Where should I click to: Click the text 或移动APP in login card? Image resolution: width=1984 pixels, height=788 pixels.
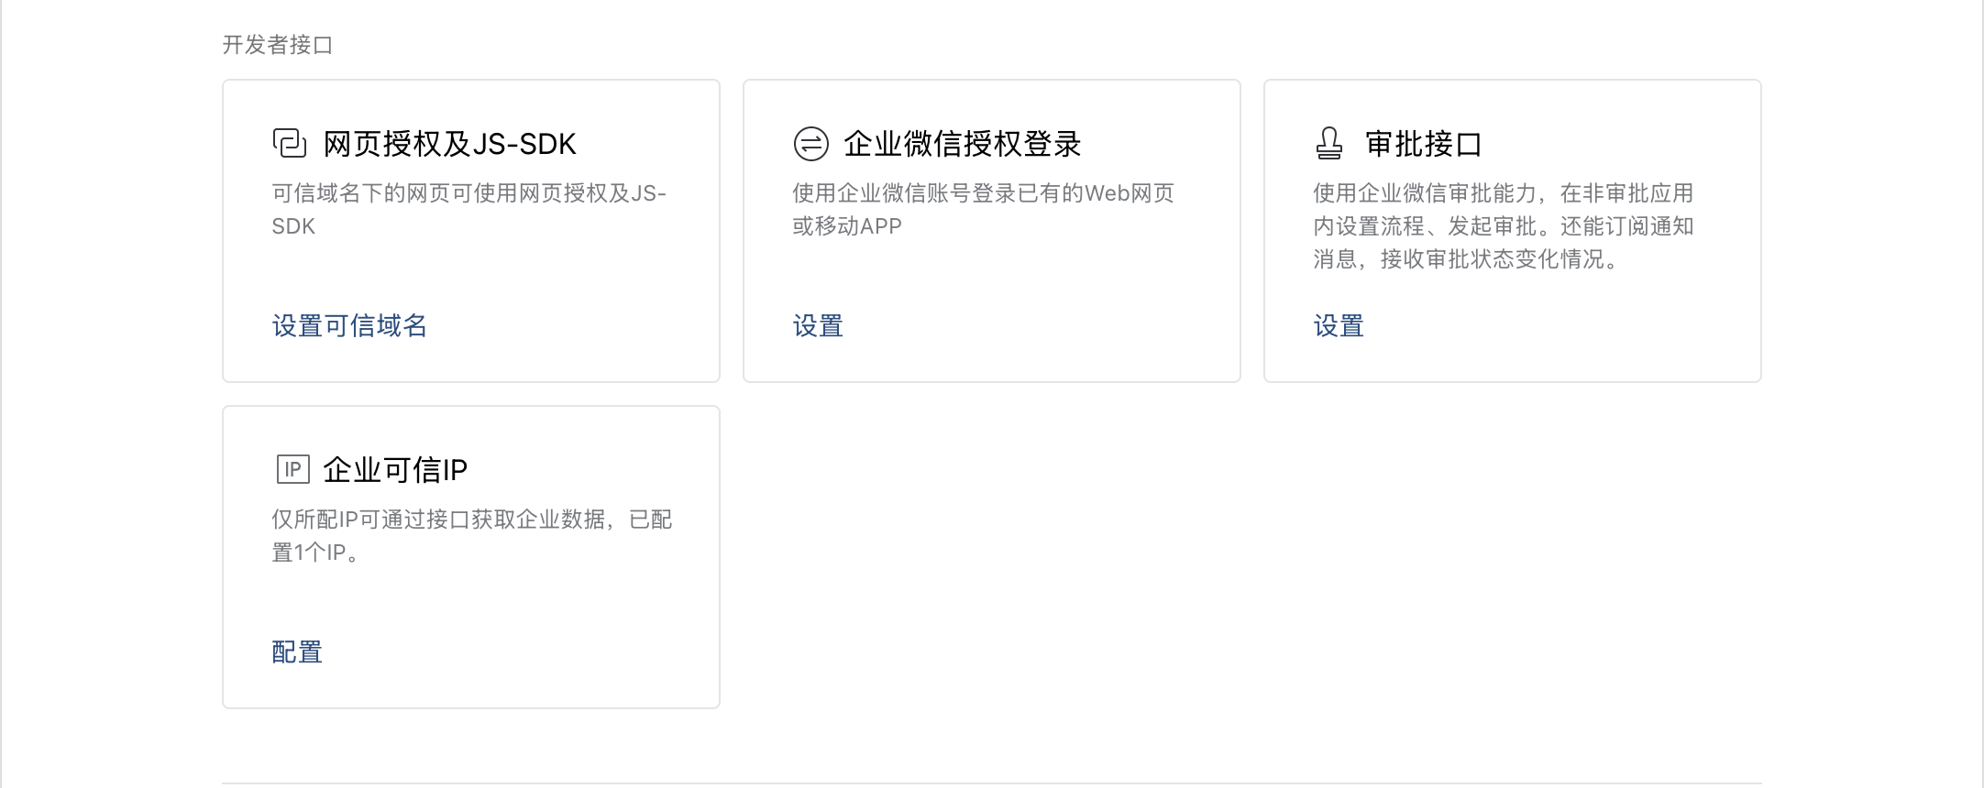click(x=847, y=226)
